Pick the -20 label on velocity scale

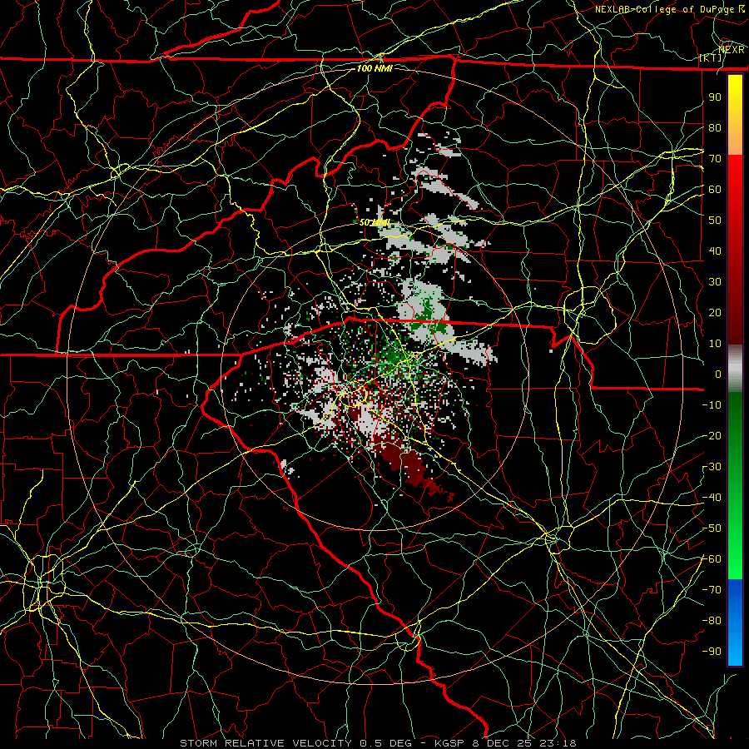(x=712, y=435)
